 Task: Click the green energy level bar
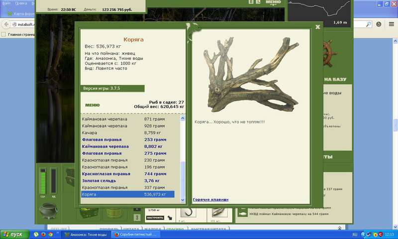coord(43,181)
